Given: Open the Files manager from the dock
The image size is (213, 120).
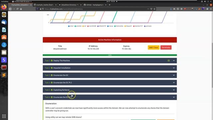Looking at the screenshot, I should point(4,52).
